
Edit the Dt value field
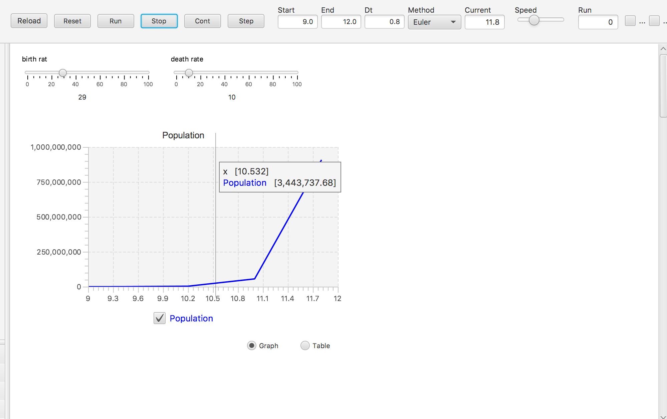tap(384, 22)
